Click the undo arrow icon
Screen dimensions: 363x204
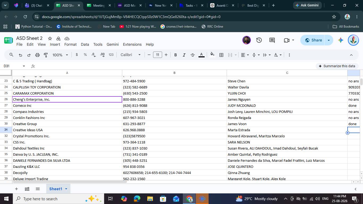point(20,55)
